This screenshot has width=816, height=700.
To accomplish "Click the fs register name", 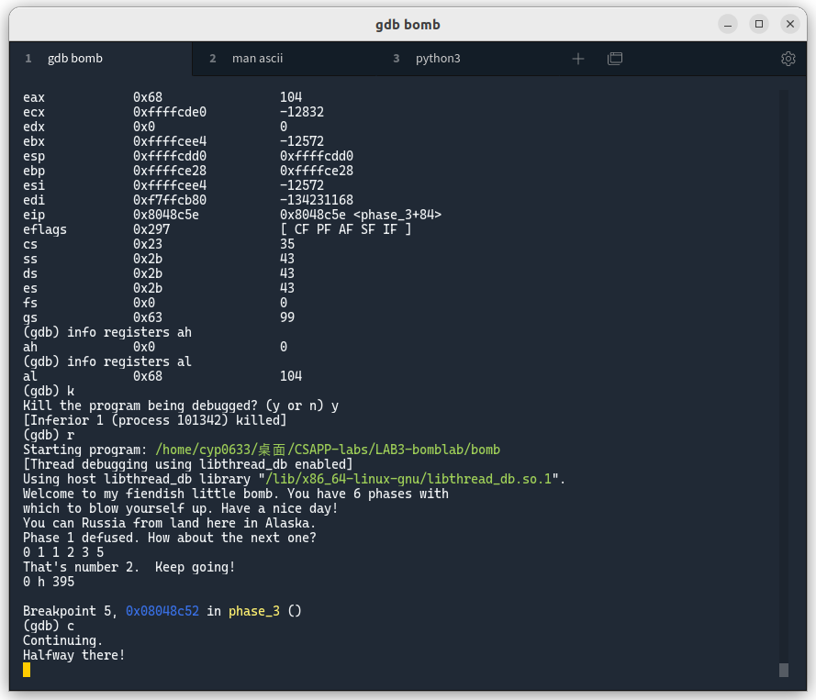I will [x=30, y=303].
